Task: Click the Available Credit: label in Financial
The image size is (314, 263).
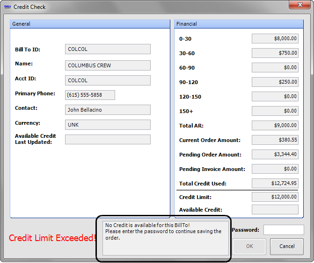Action: 201,210
